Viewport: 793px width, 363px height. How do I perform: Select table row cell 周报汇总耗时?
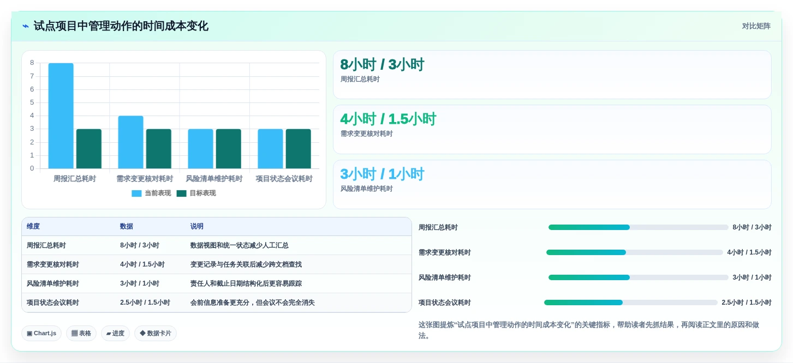pos(46,245)
